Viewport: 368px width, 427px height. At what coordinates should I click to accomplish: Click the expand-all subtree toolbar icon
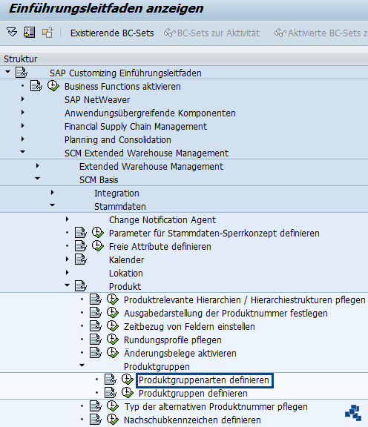(12, 33)
